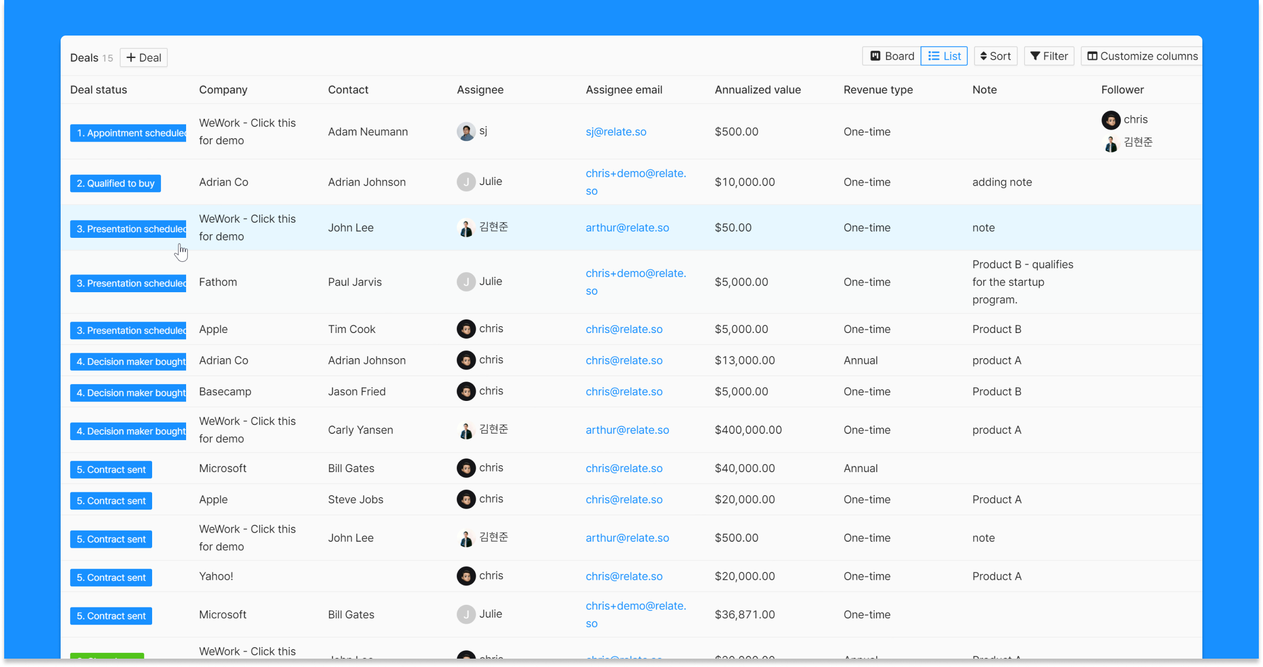Select contact Jason Fried

[357, 392]
